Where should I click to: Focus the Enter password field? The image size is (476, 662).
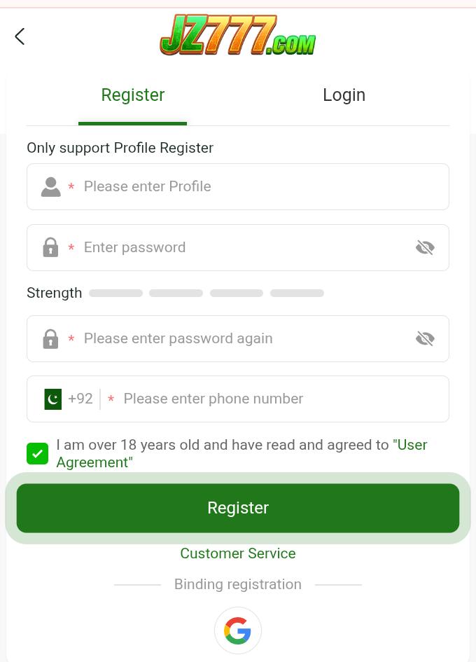[x=238, y=248]
